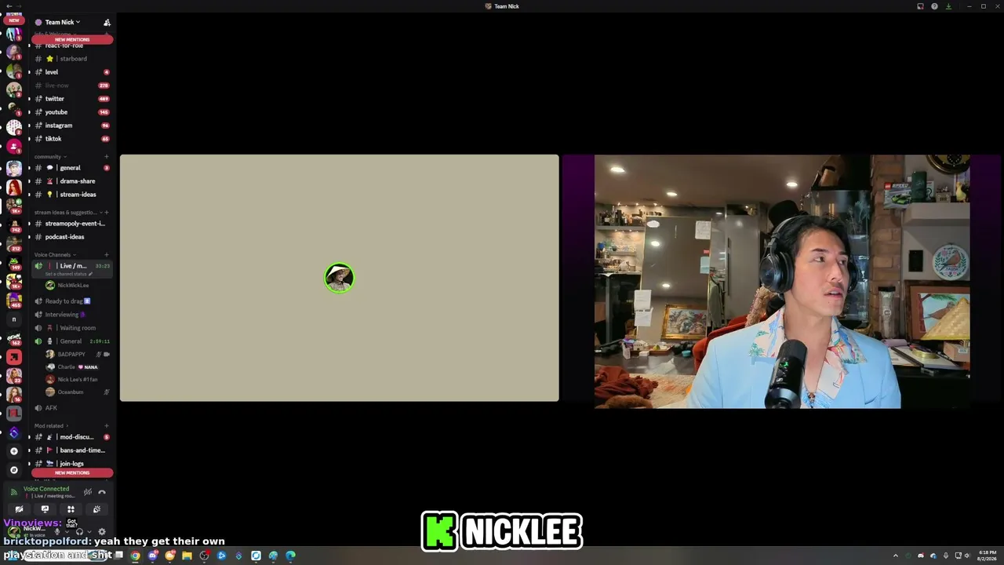Open the level channel
This screenshot has width=1004, height=565.
72,72
